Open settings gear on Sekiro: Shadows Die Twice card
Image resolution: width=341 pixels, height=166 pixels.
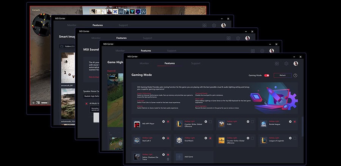tap(164, 155)
